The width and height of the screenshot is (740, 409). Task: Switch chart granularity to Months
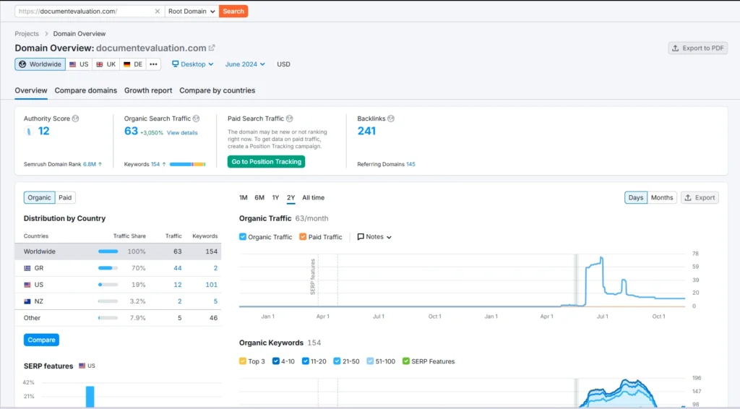coord(662,198)
